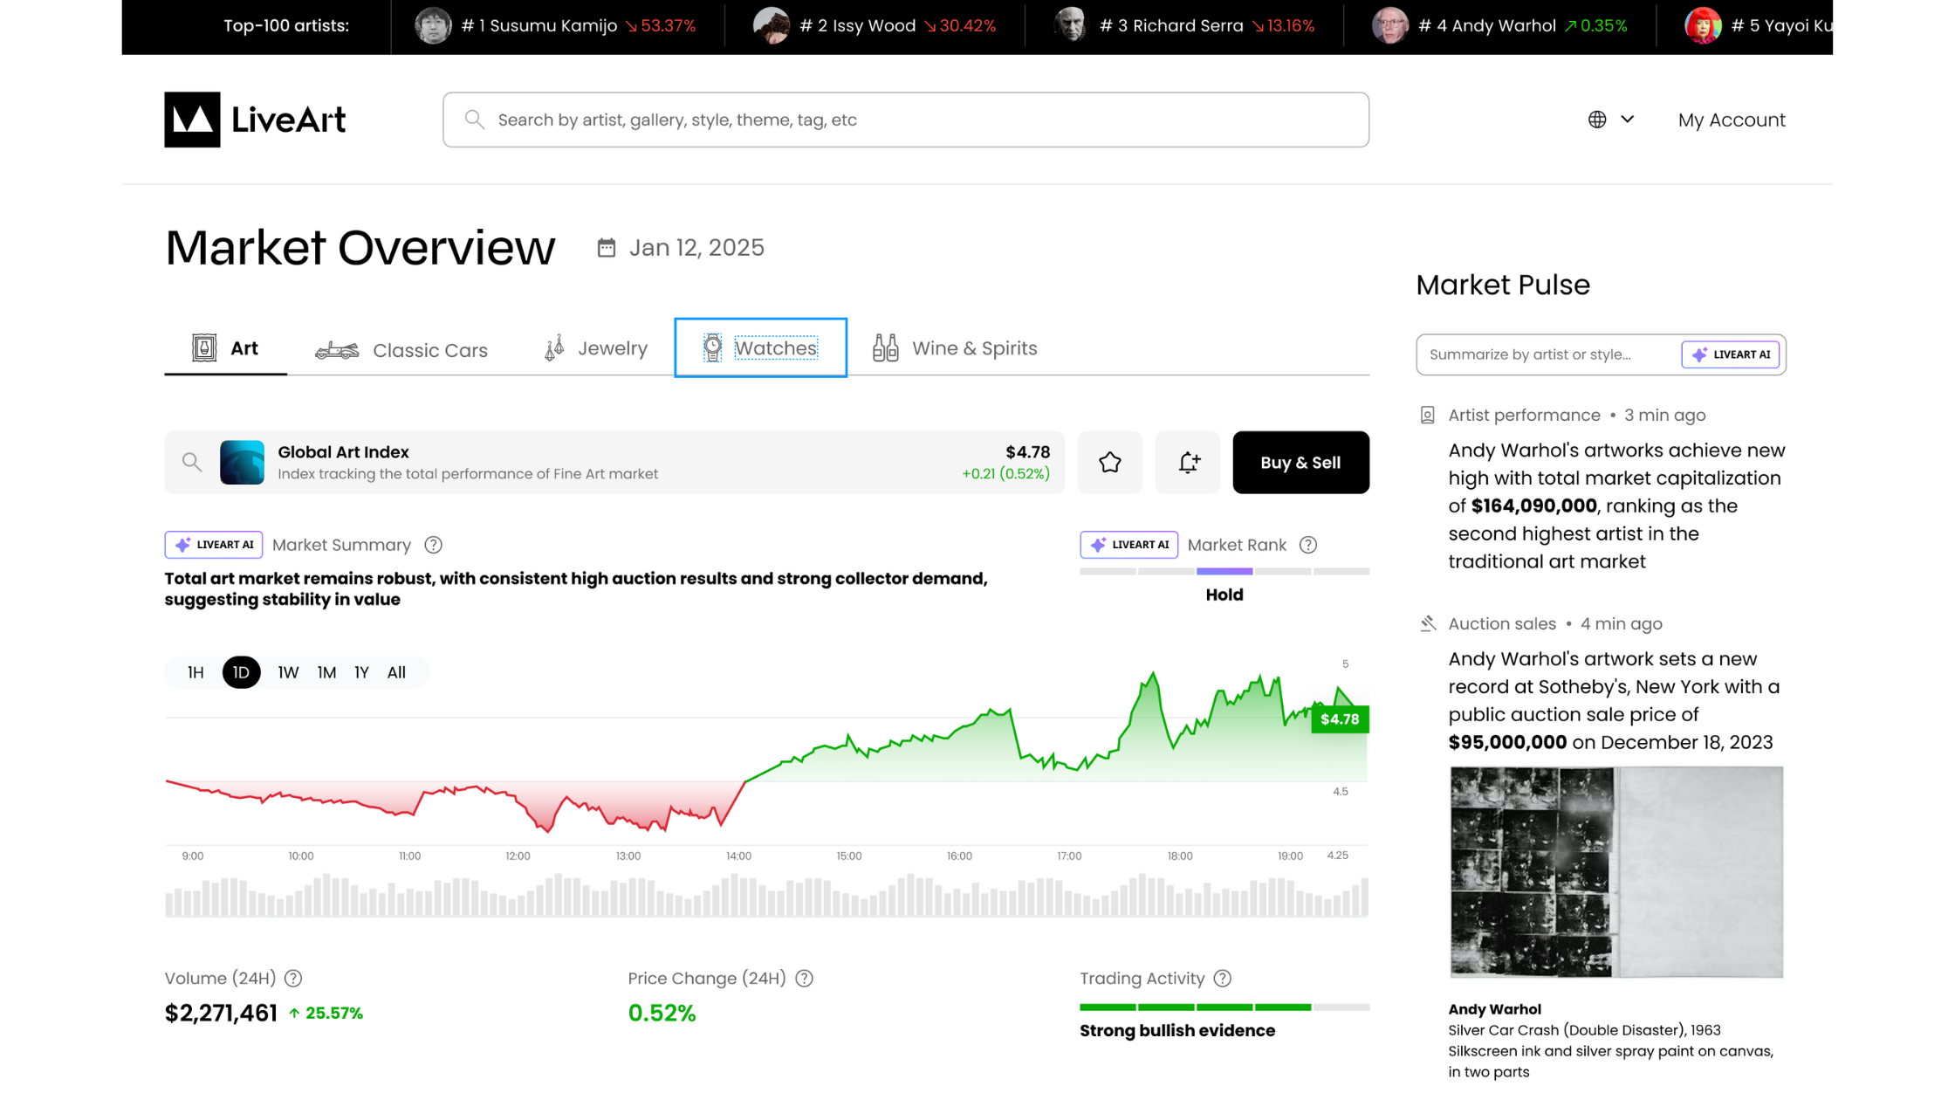Viewport: 1955px width, 1100px height.
Task: Click 'Strong bullish evidence' text
Action: 1177,1031
